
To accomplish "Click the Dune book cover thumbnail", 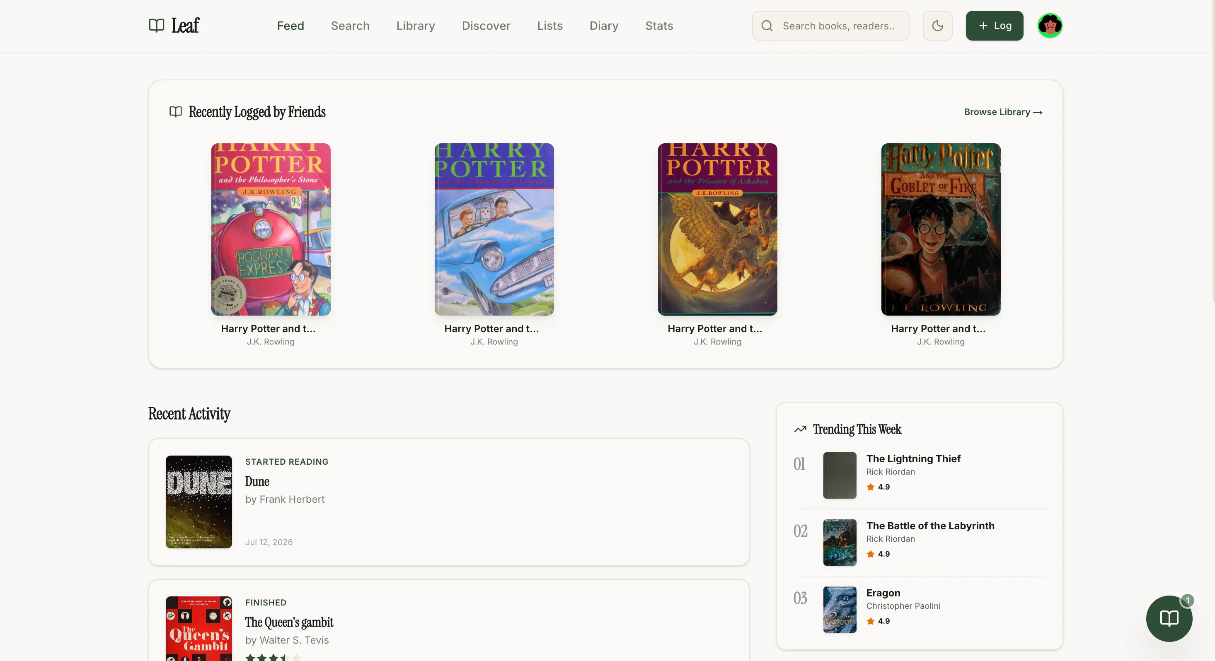I will click(x=198, y=502).
